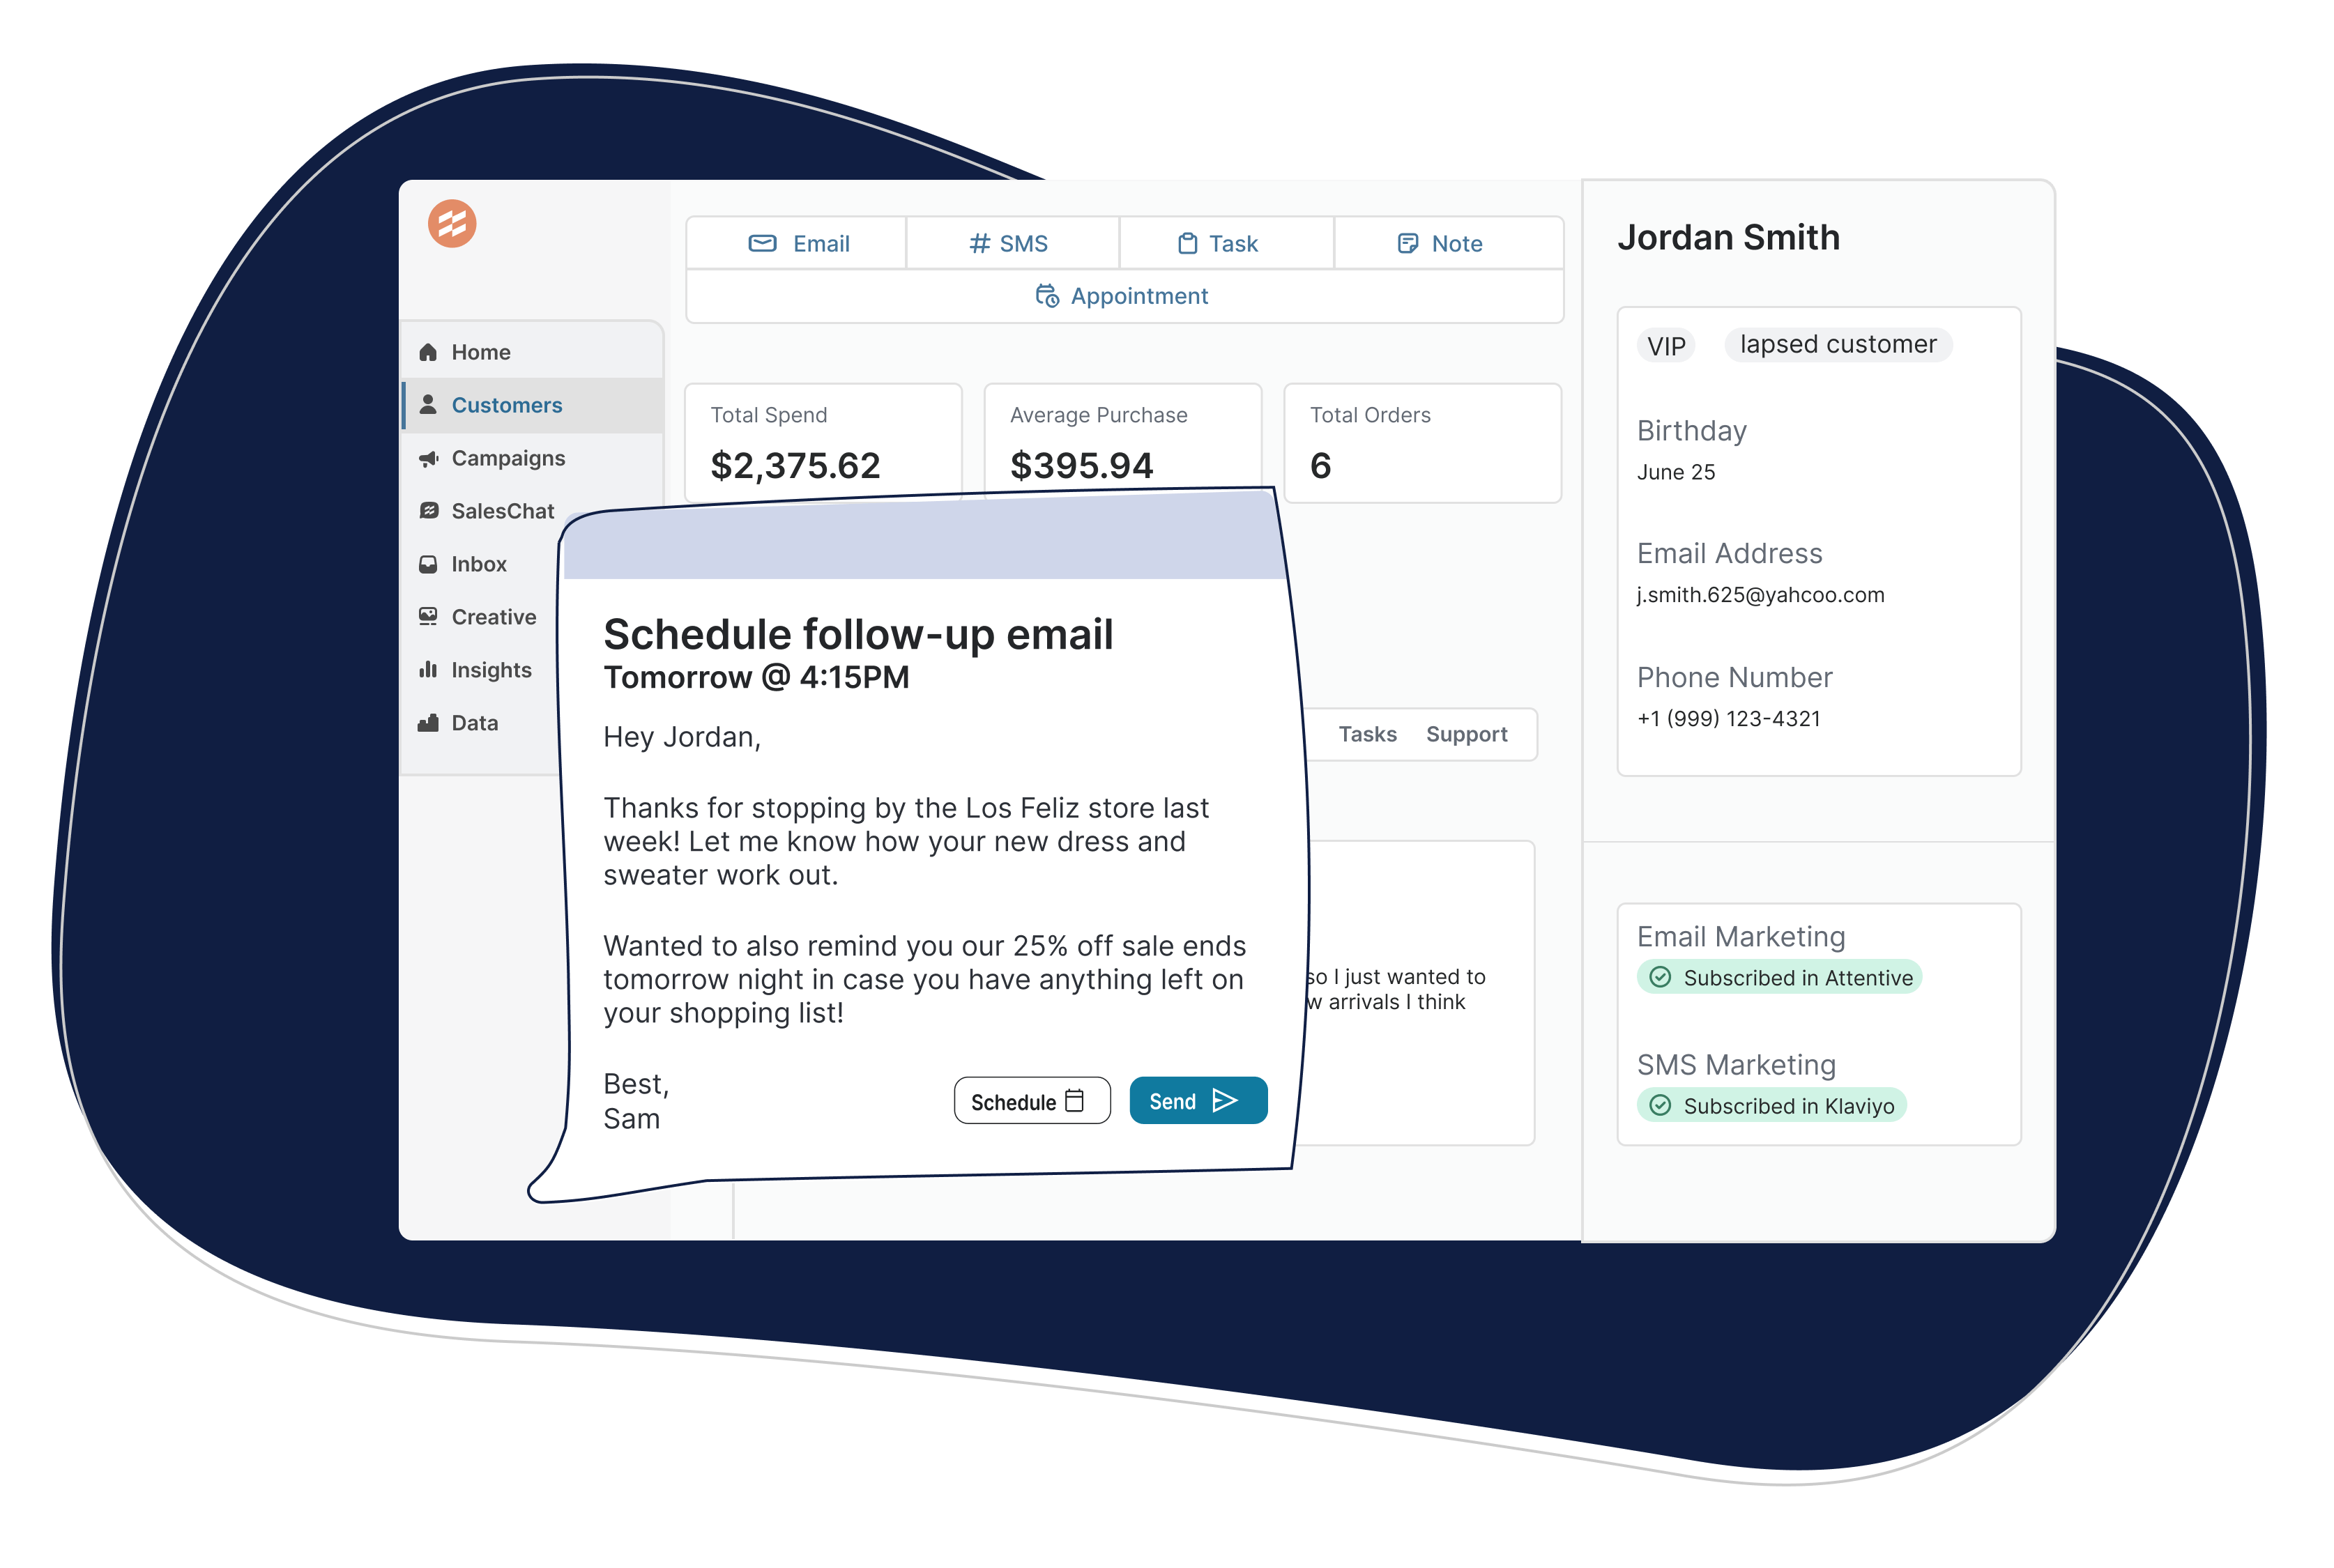This screenshot has height=1568, width=2334.
Task: Toggle VIP tag on Jordan Smith
Action: coord(1665,343)
